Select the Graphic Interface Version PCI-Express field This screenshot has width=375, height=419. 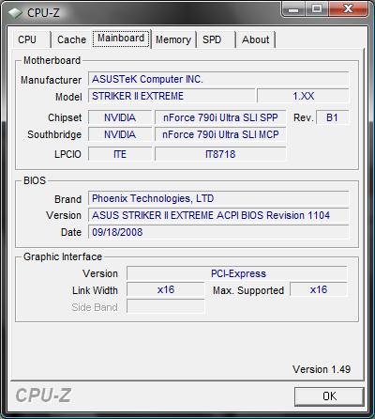pos(237,273)
